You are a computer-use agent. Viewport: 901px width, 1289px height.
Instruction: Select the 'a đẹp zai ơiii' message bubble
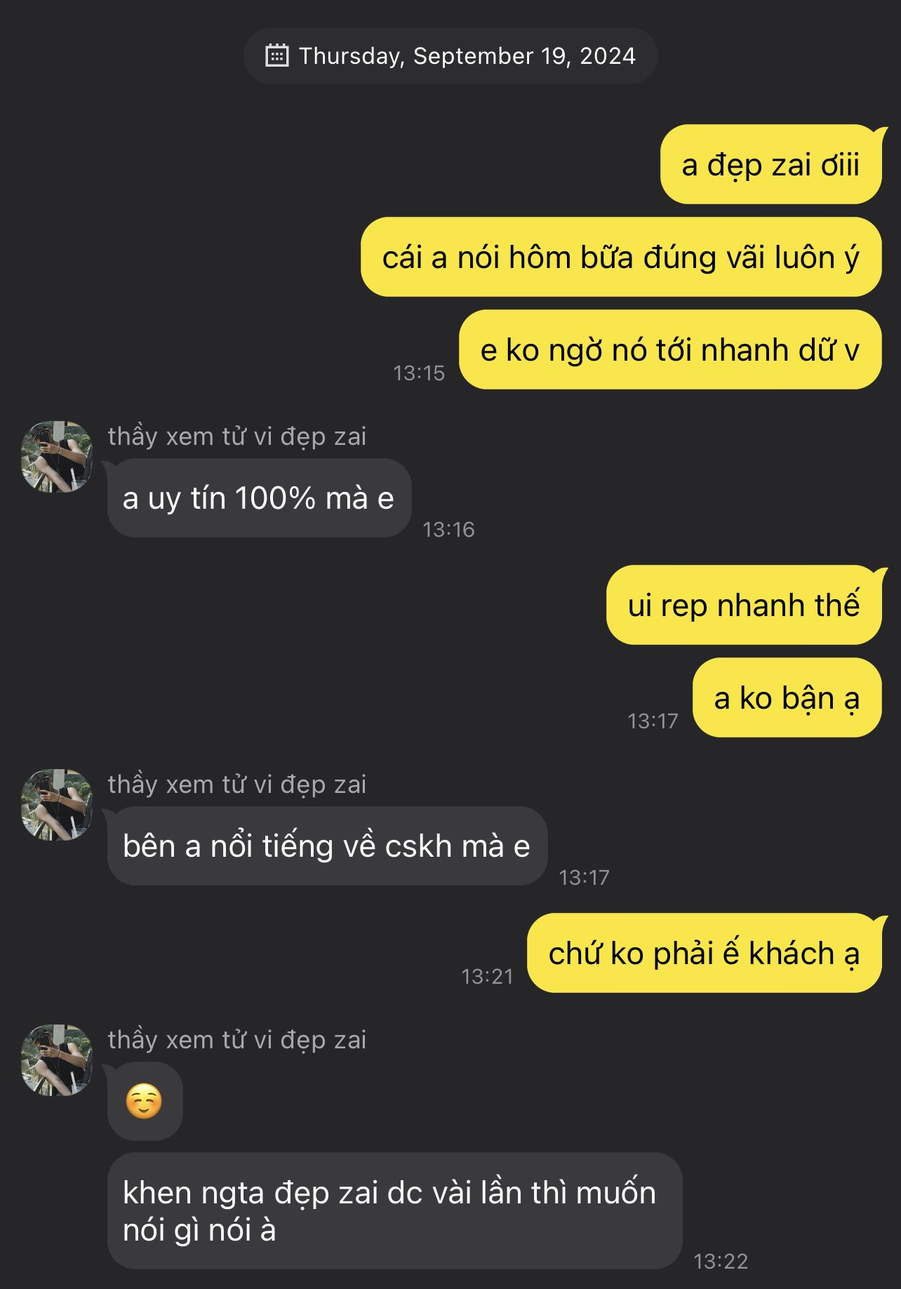(770, 165)
